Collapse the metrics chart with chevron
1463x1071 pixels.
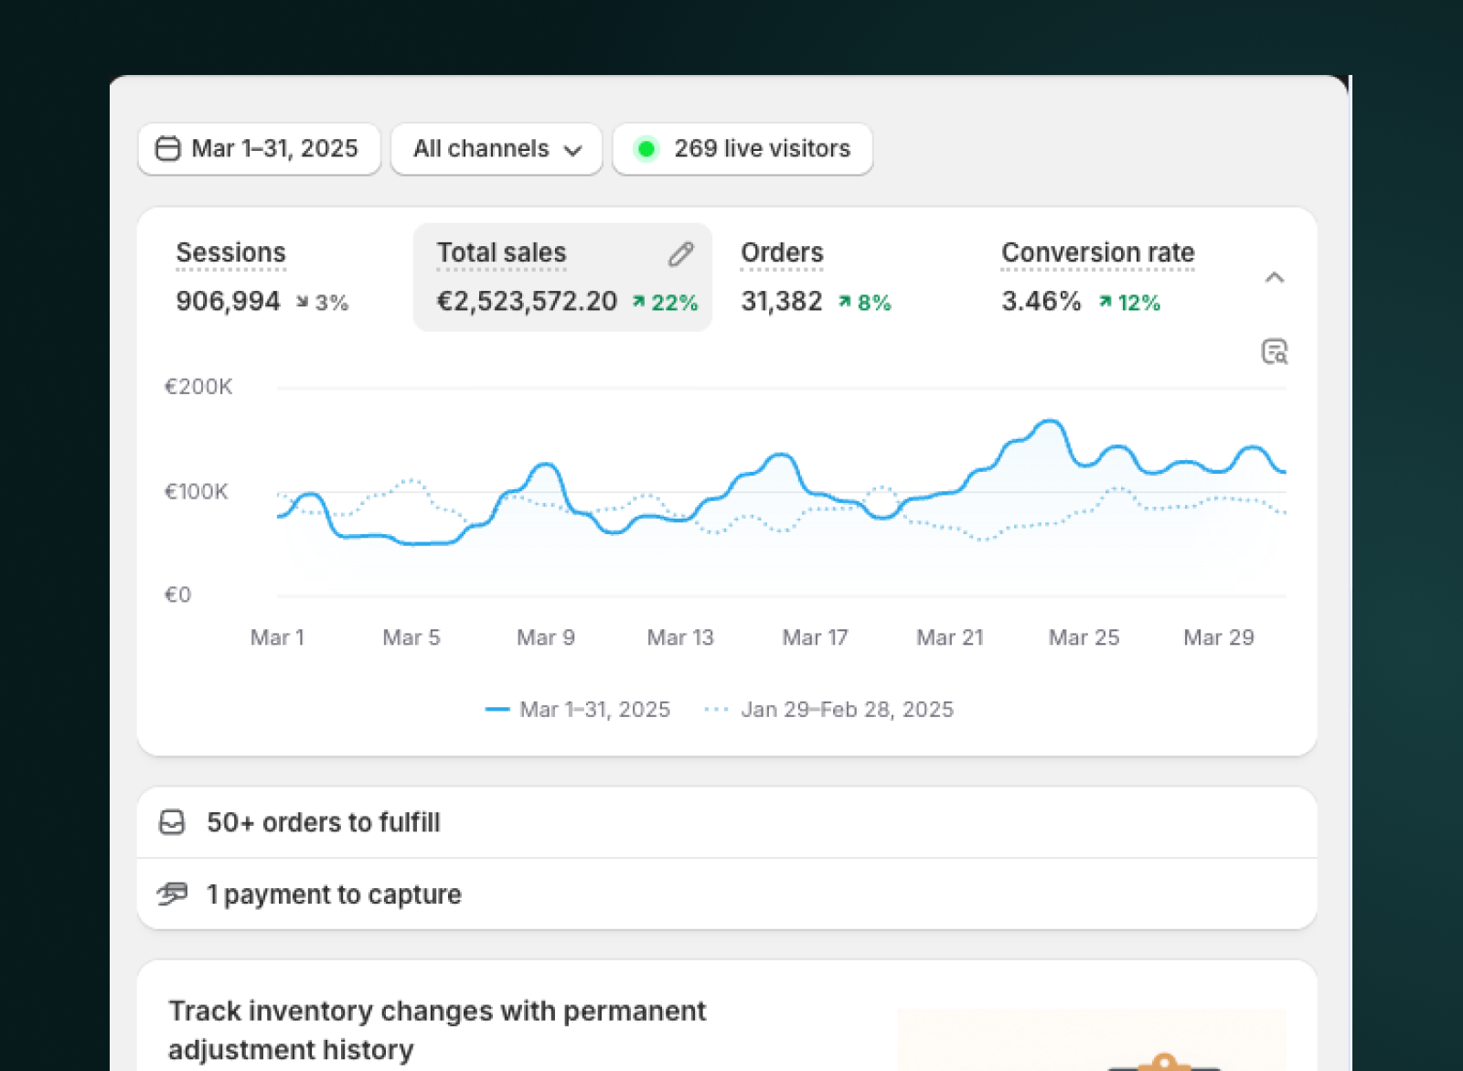[1275, 277]
